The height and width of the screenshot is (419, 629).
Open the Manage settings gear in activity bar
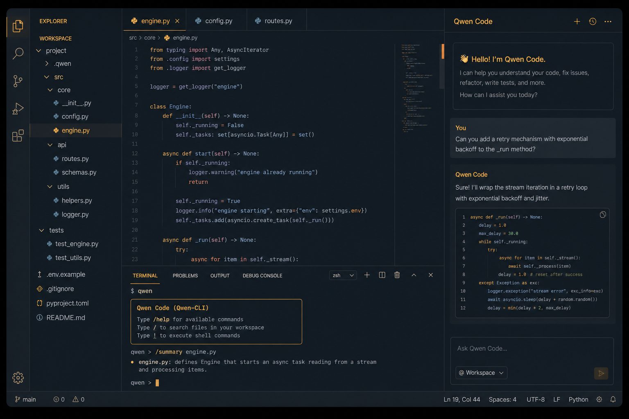tap(18, 378)
